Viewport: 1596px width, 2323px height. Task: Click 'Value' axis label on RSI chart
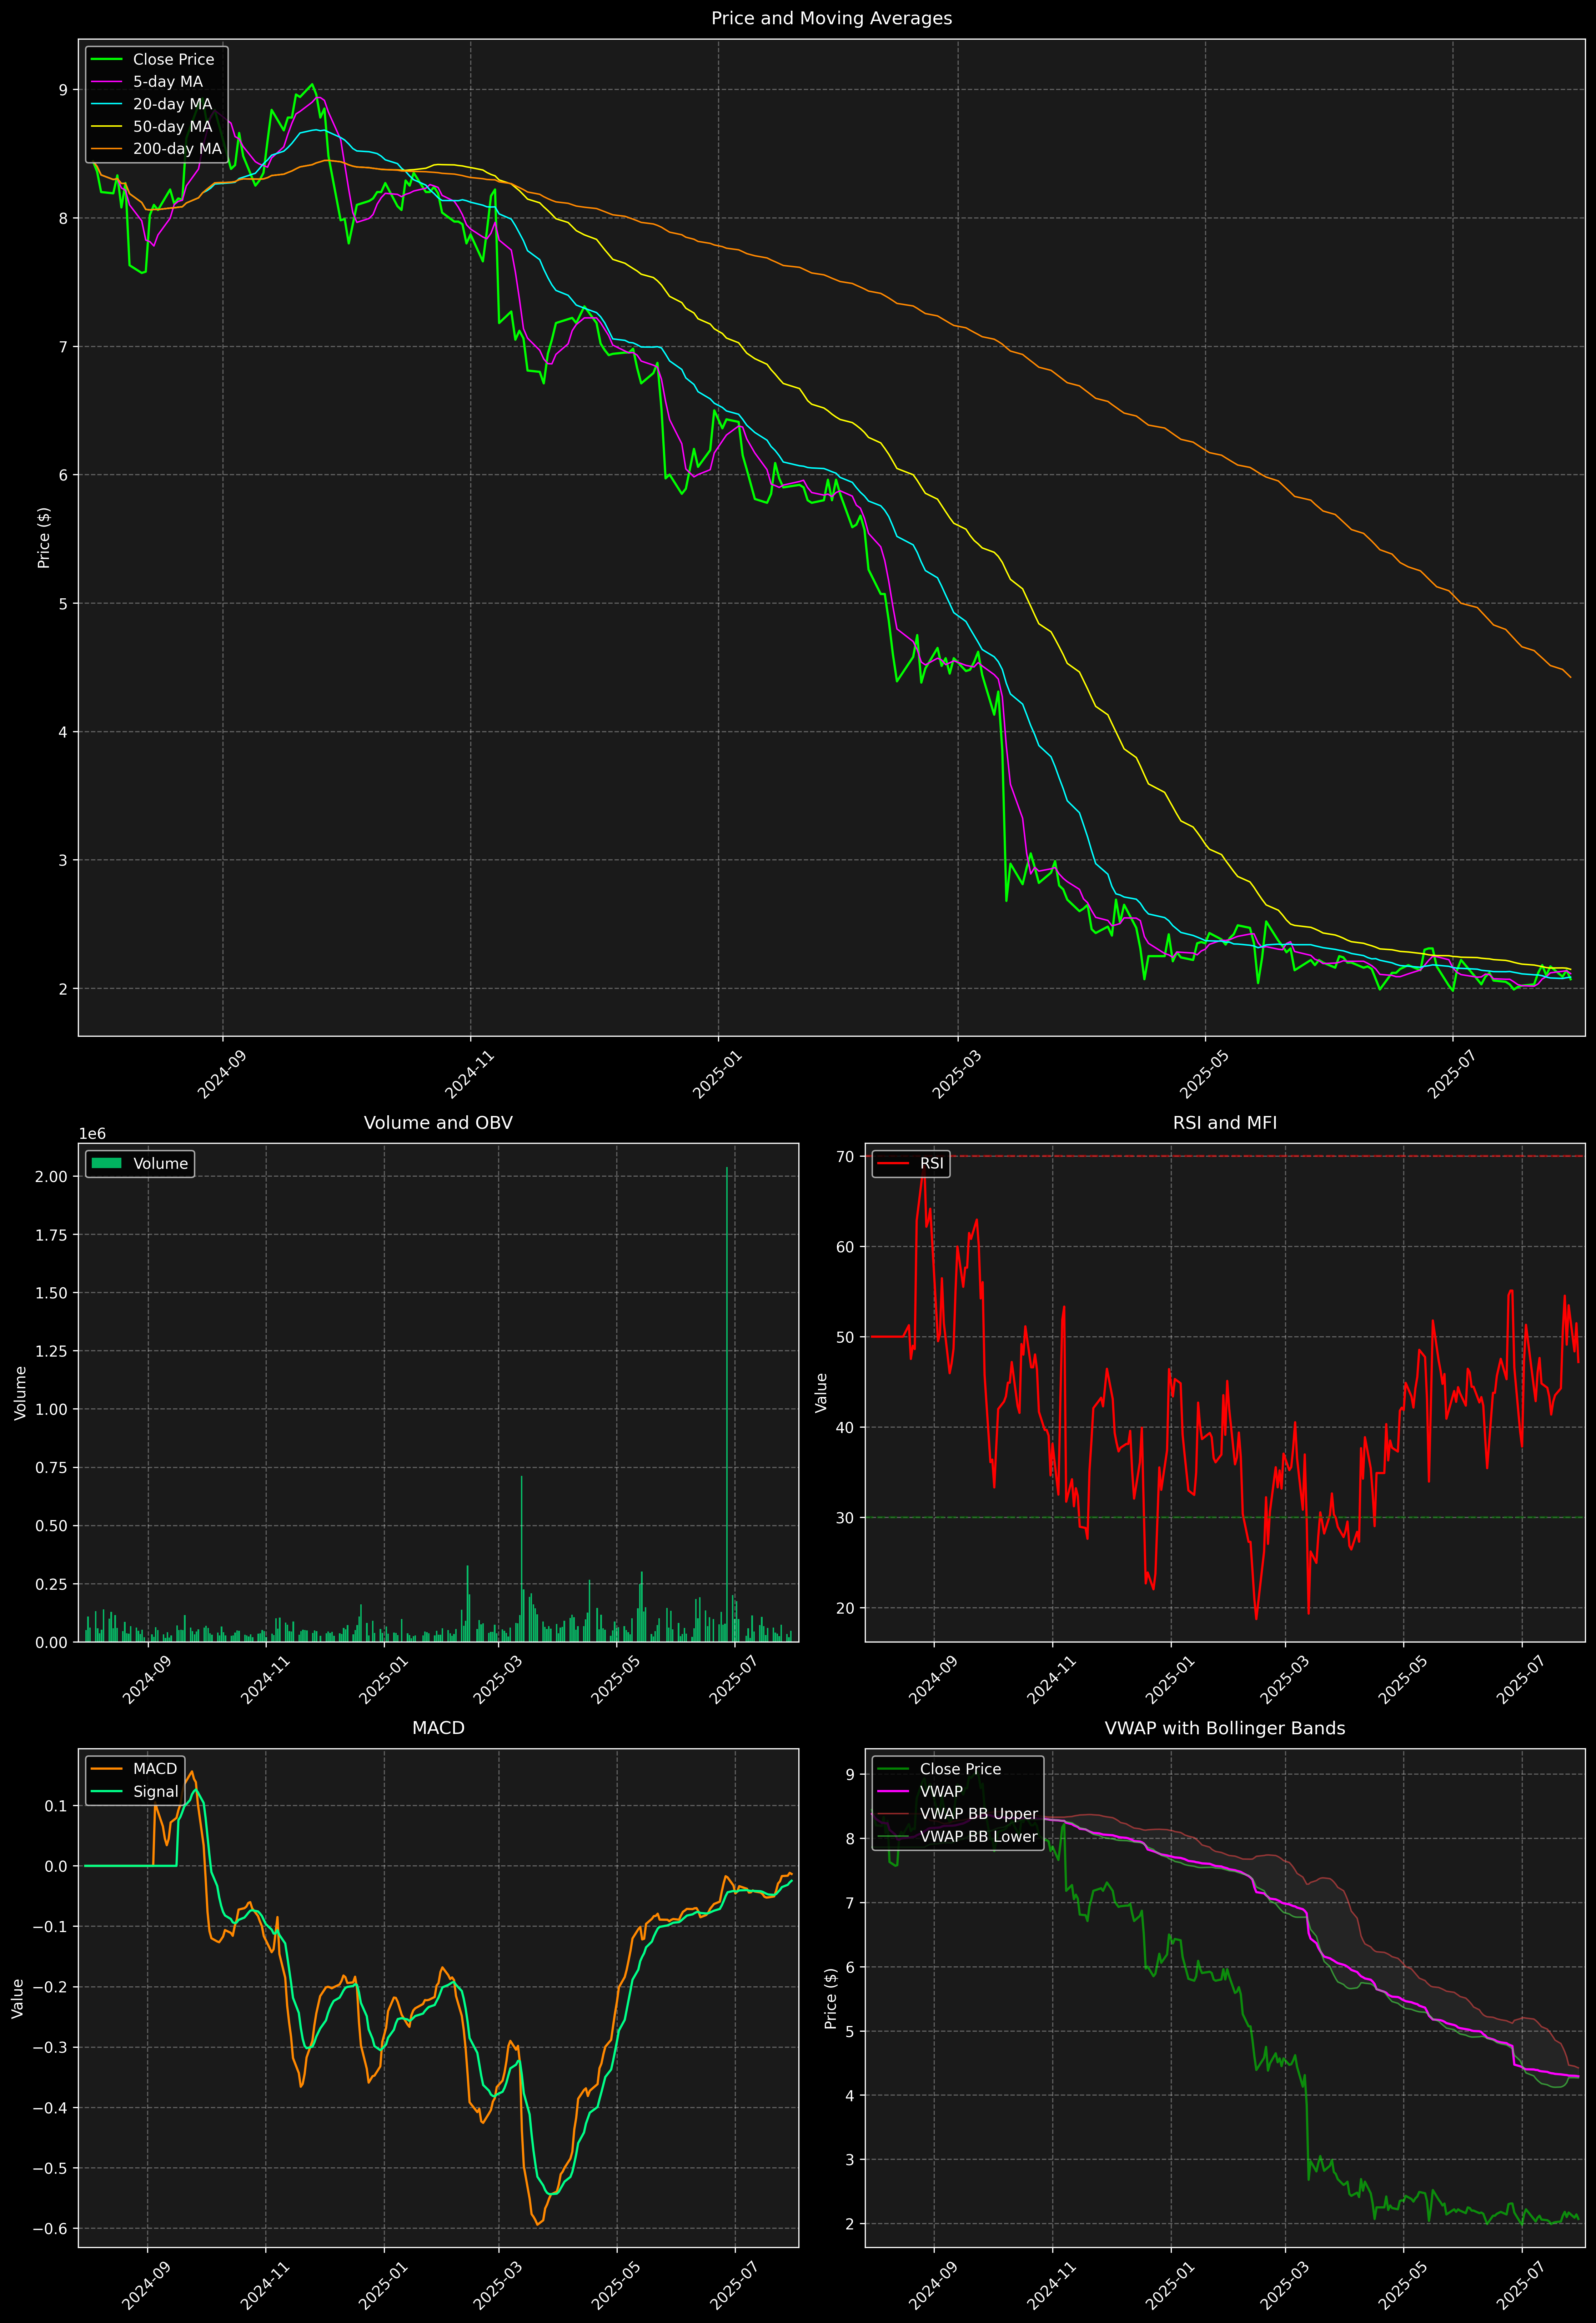coord(821,1392)
